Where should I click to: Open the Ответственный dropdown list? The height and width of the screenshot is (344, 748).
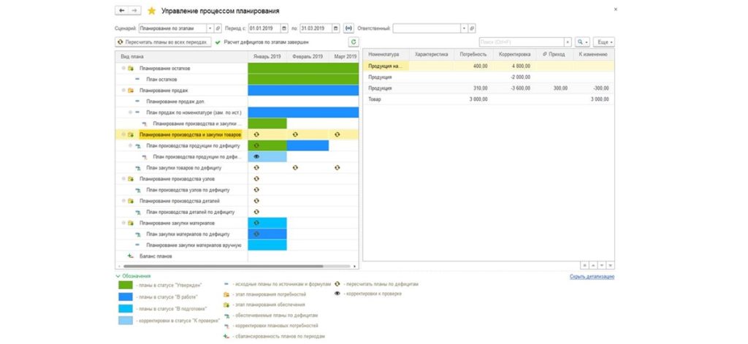tap(463, 28)
